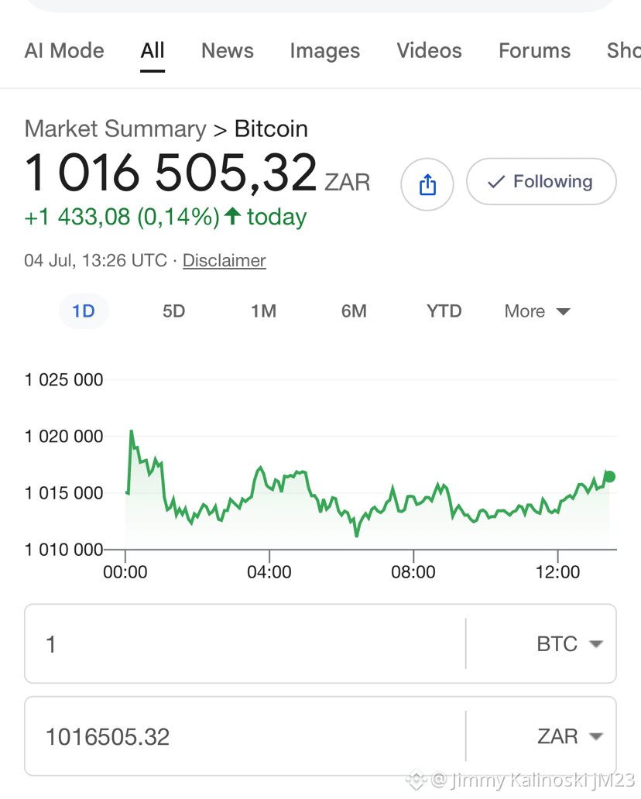The image size is (641, 799).
Task: Select the 5D time range
Action: [x=173, y=310]
